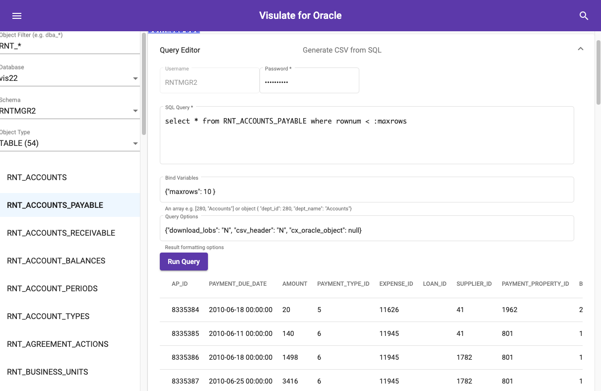Focus the Password input field
601x391 pixels.
309,82
